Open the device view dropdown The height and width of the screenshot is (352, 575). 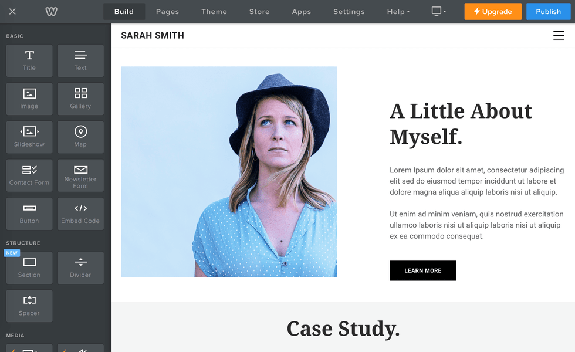(439, 11)
